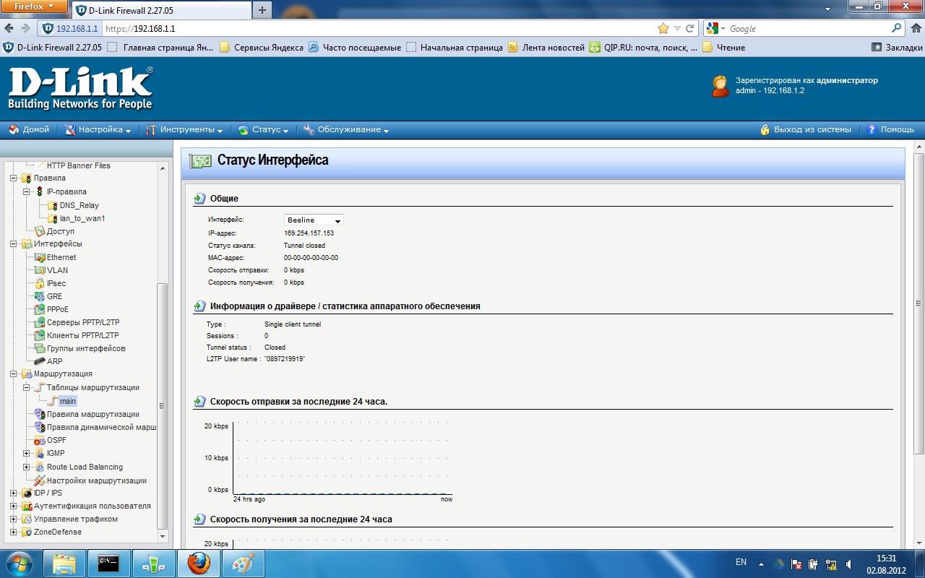Open the Статус menu
Viewport: 925px width, 578px height.
pyautogui.click(x=263, y=130)
